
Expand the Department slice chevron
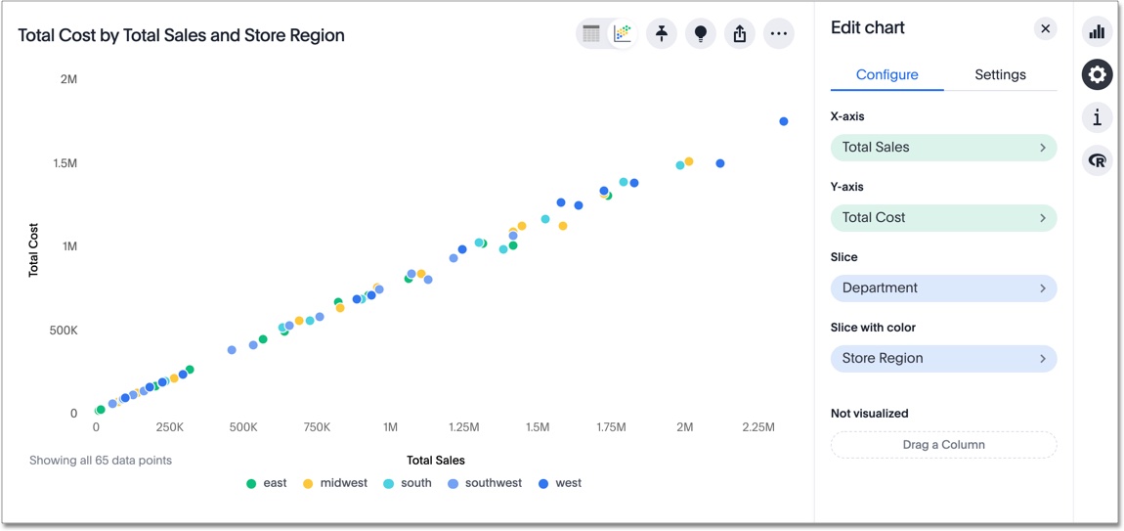1043,288
